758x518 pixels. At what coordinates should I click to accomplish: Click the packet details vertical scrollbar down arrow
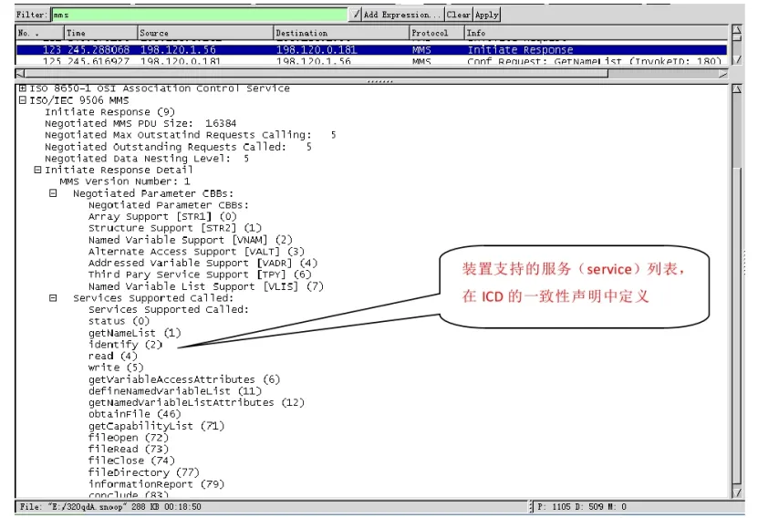coord(737,492)
